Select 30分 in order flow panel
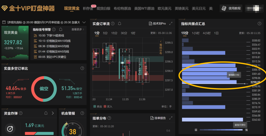Screen dimensions: 266x136 point(124,33)
